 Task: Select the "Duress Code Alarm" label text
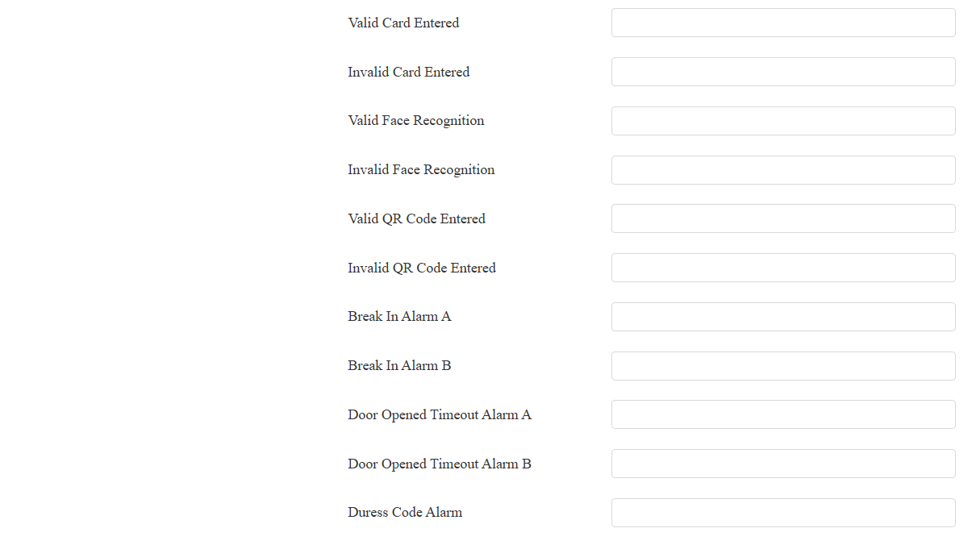pos(405,512)
